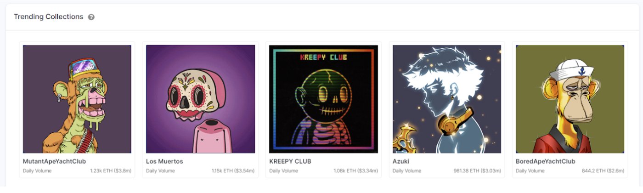Open the MutantApeYachtClub artwork thumbnail

coord(77,99)
